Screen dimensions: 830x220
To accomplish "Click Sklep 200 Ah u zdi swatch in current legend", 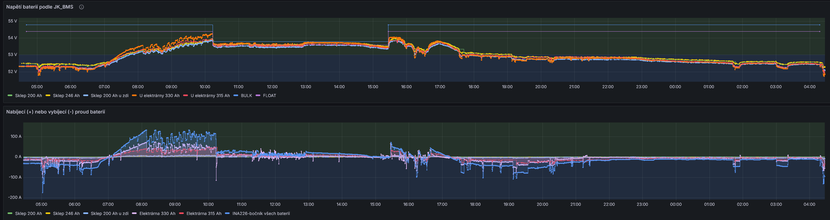I will [85, 214].
